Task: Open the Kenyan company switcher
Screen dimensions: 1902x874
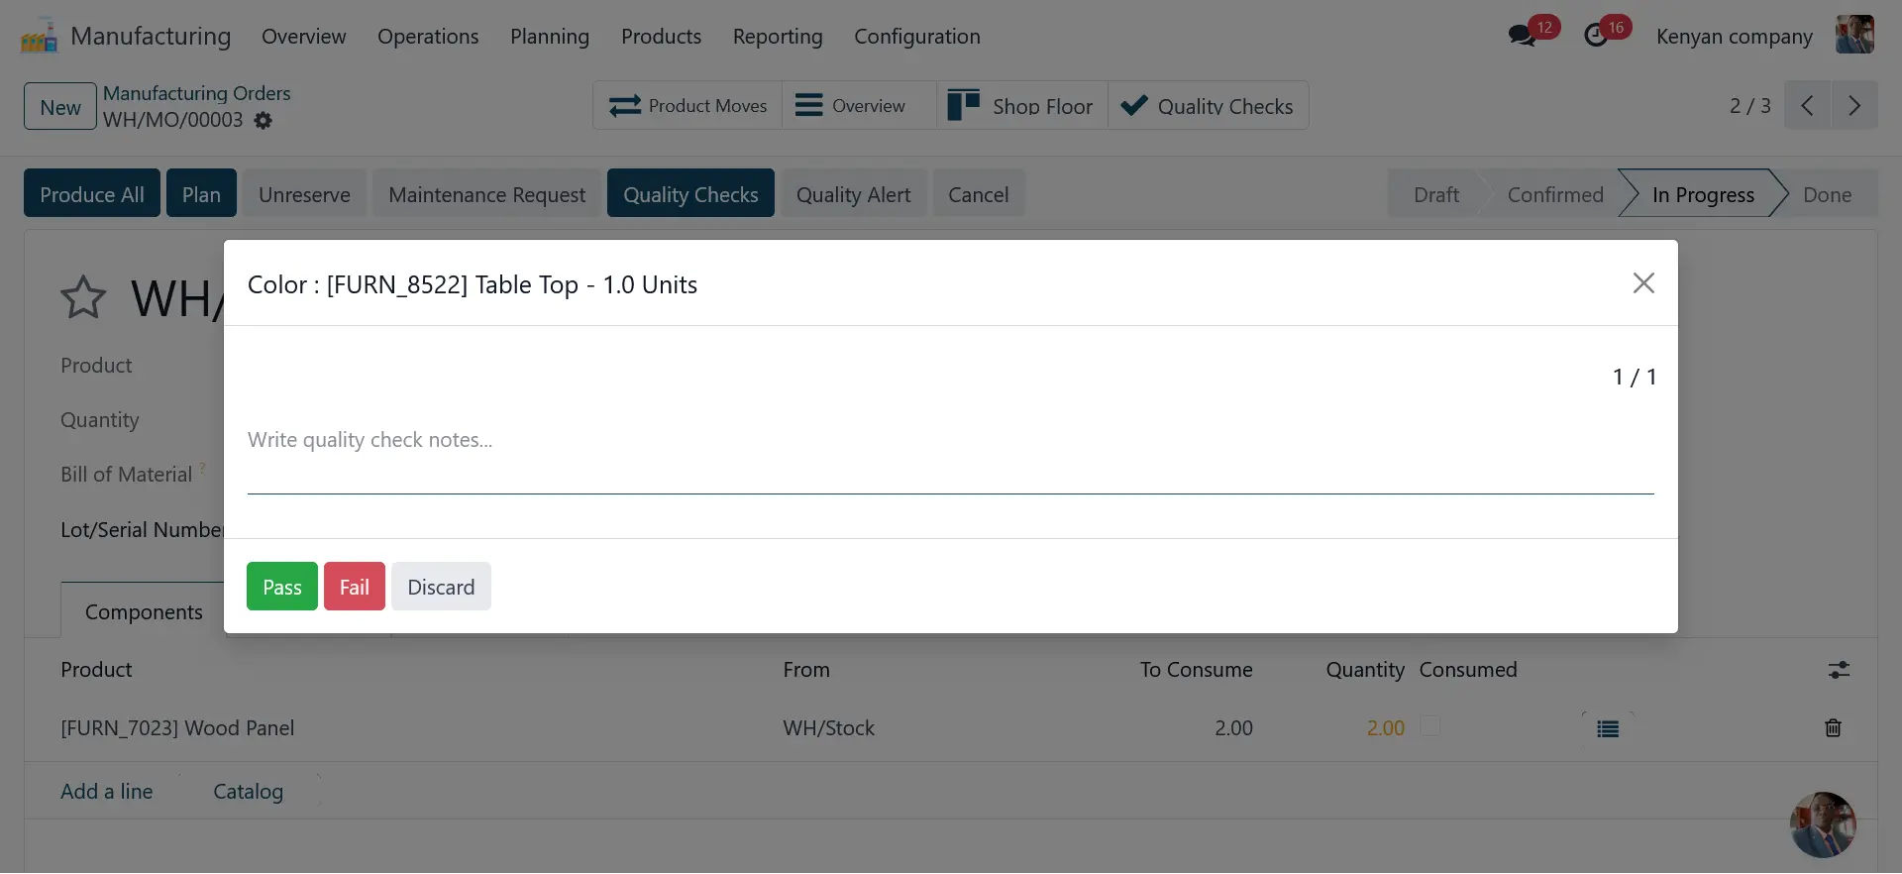Action: [1734, 37]
